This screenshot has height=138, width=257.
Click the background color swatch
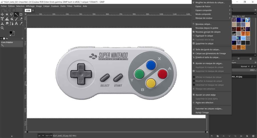(x=13, y=34)
